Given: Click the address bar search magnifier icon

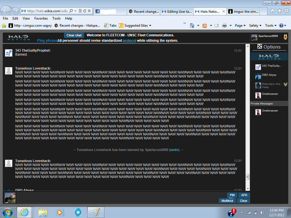Looking at the screenshot, I should [x=71, y=11].
